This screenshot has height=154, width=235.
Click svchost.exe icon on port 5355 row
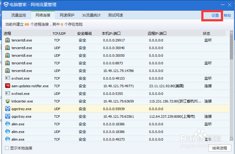(x=7, y=93)
